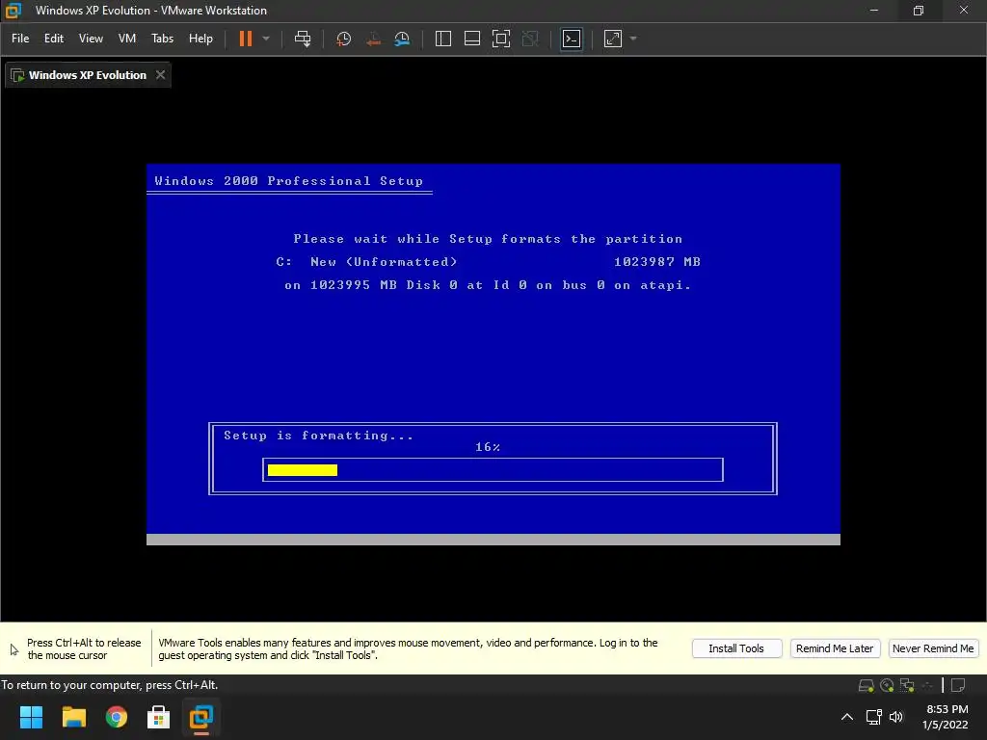
Task: Open the File menu
Action: coord(20,39)
